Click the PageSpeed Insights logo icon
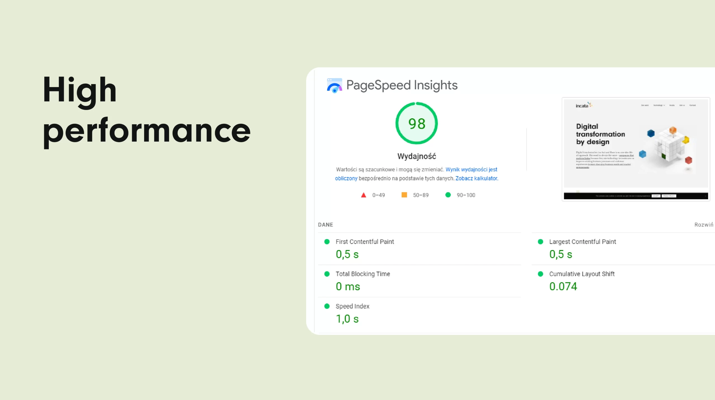 tap(334, 85)
